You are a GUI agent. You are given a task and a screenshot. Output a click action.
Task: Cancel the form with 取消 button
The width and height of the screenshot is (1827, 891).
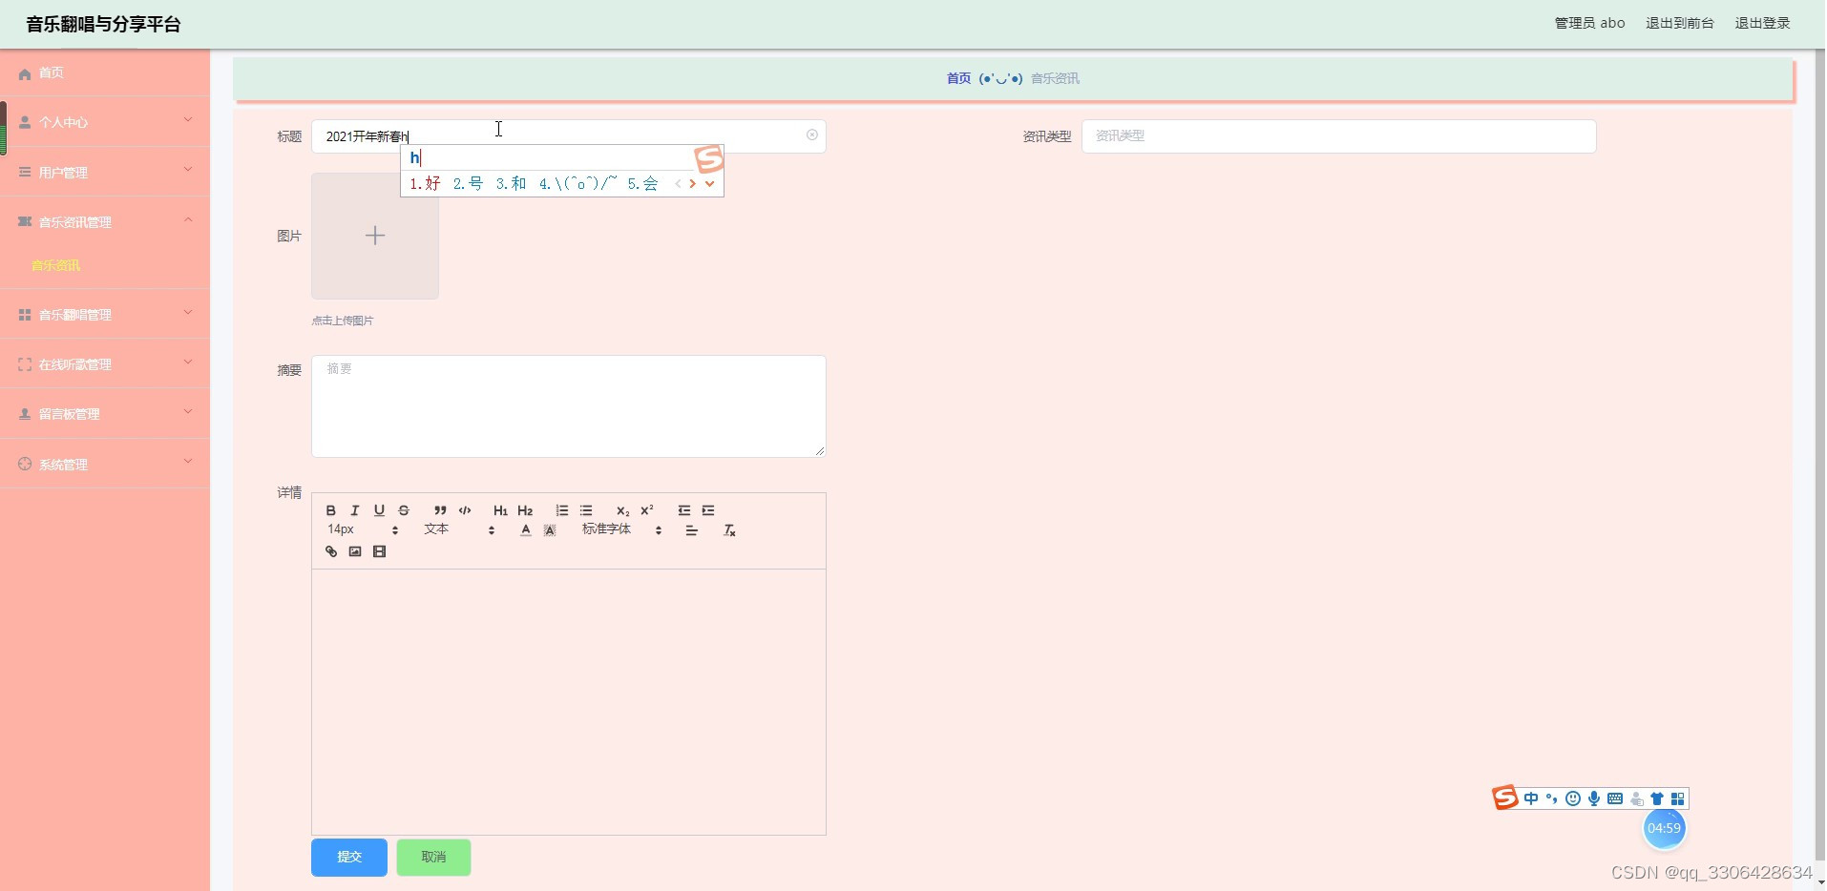point(433,857)
